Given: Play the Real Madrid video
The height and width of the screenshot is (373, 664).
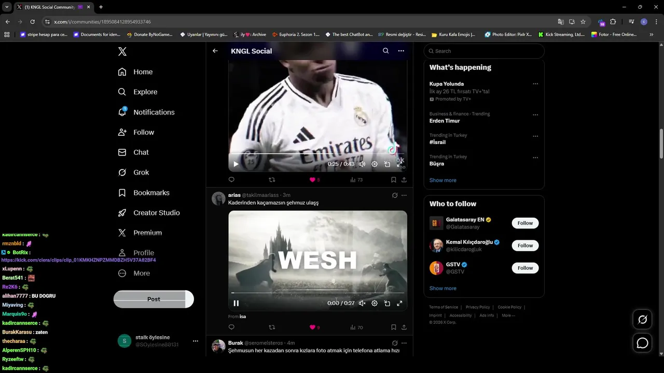Looking at the screenshot, I should pos(236,164).
